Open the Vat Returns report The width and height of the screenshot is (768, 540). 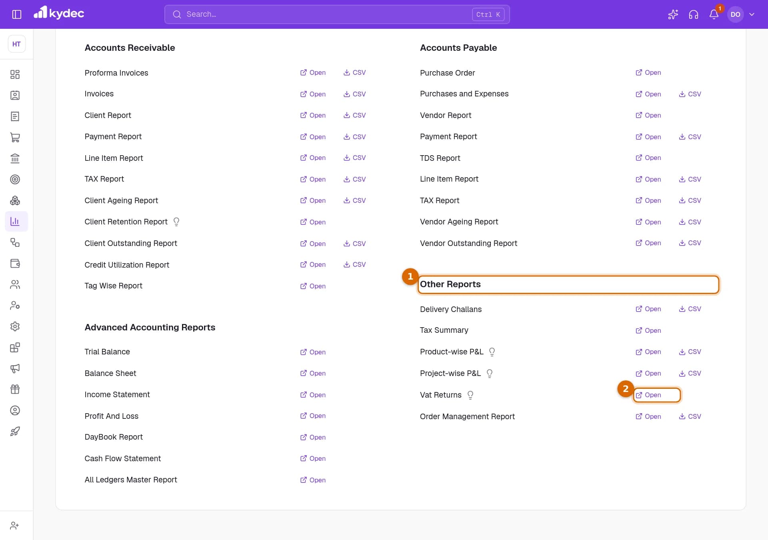[648, 395]
